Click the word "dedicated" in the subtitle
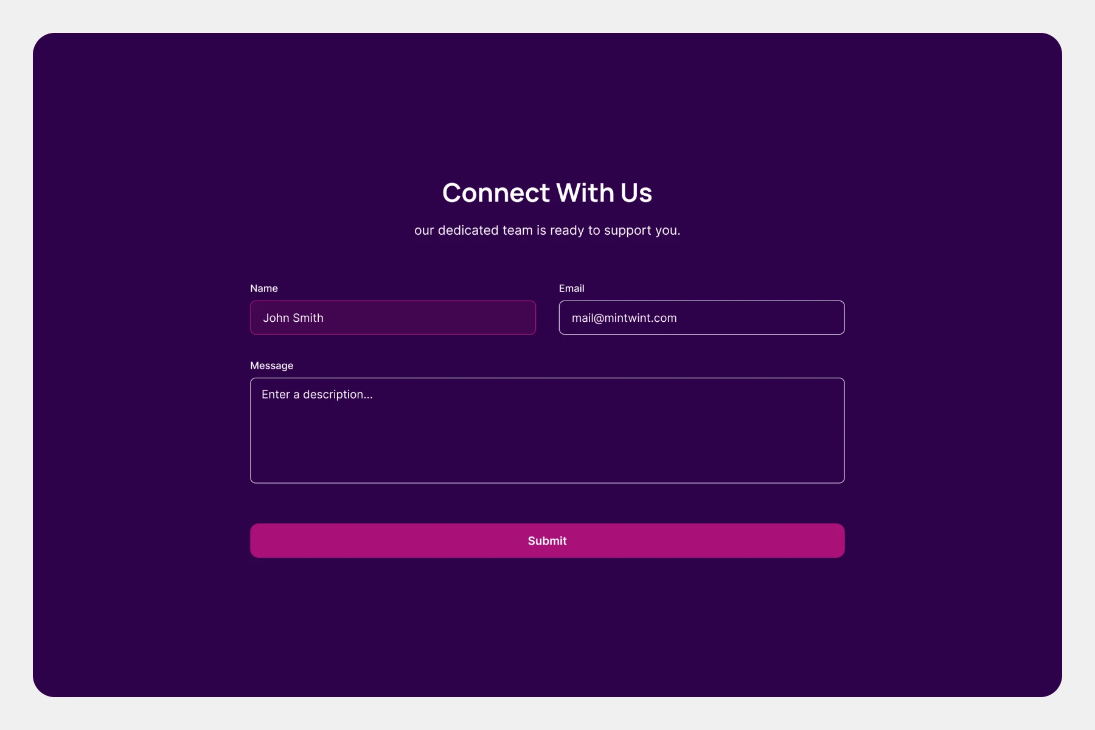 point(467,231)
